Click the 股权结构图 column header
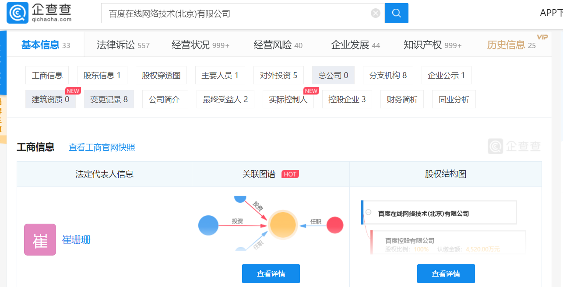This screenshot has width=563, height=287. tap(446, 174)
